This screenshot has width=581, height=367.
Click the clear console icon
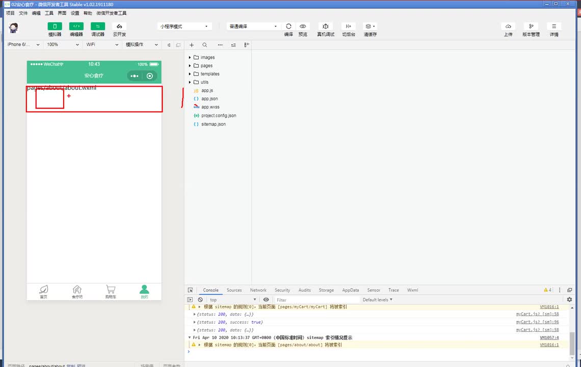click(200, 300)
